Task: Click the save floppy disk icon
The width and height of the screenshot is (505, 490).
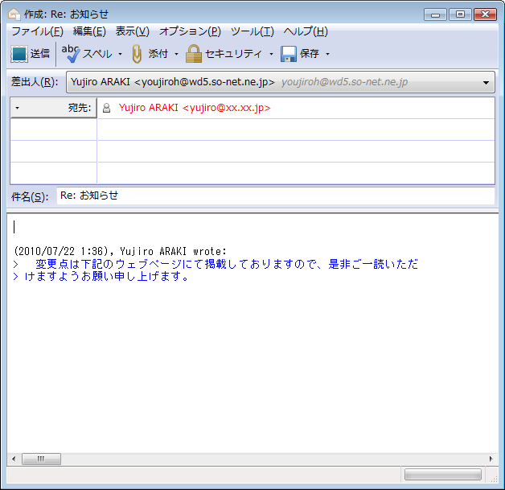Action: tap(288, 53)
